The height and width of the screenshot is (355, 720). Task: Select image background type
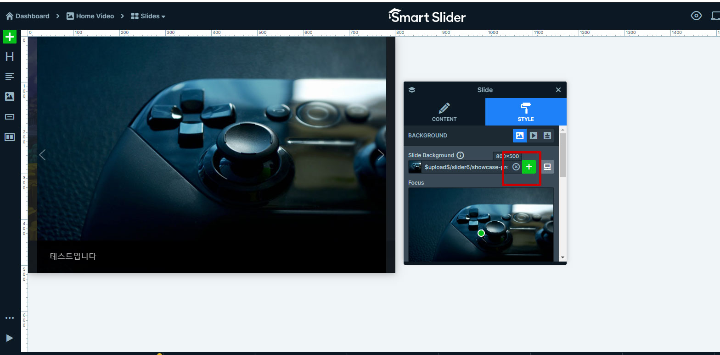tap(520, 136)
